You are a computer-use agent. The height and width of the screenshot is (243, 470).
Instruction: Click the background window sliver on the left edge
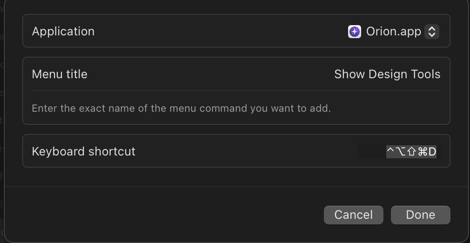1,120
